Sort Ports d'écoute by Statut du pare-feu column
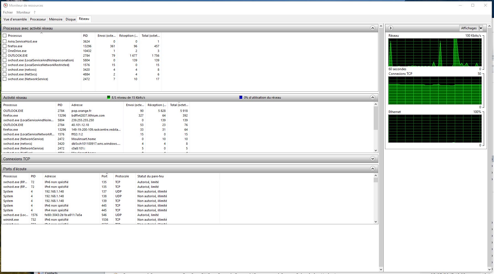Image resolution: width=494 pixels, height=274 pixels. 177,176
